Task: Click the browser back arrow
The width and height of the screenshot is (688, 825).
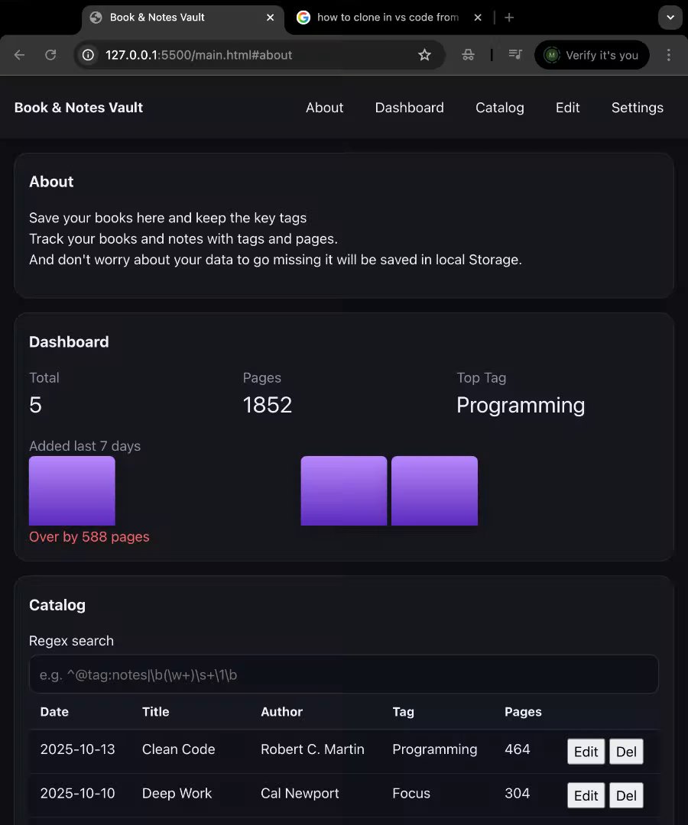Action: 20,55
